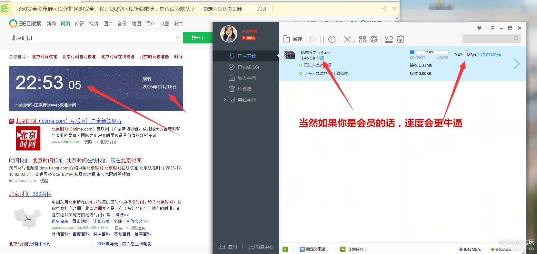Screen dimensions: 537x254
Task: Open 计划任务 dropdown in status bar
Action: pyautogui.click(x=353, y=249)
